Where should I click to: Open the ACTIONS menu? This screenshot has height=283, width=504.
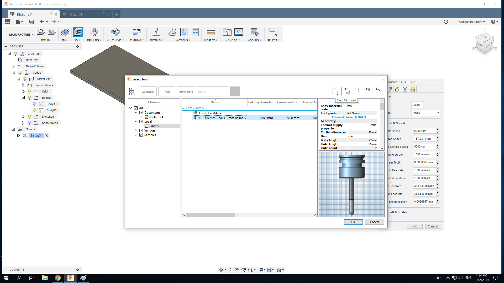click(x=183, y=40)
